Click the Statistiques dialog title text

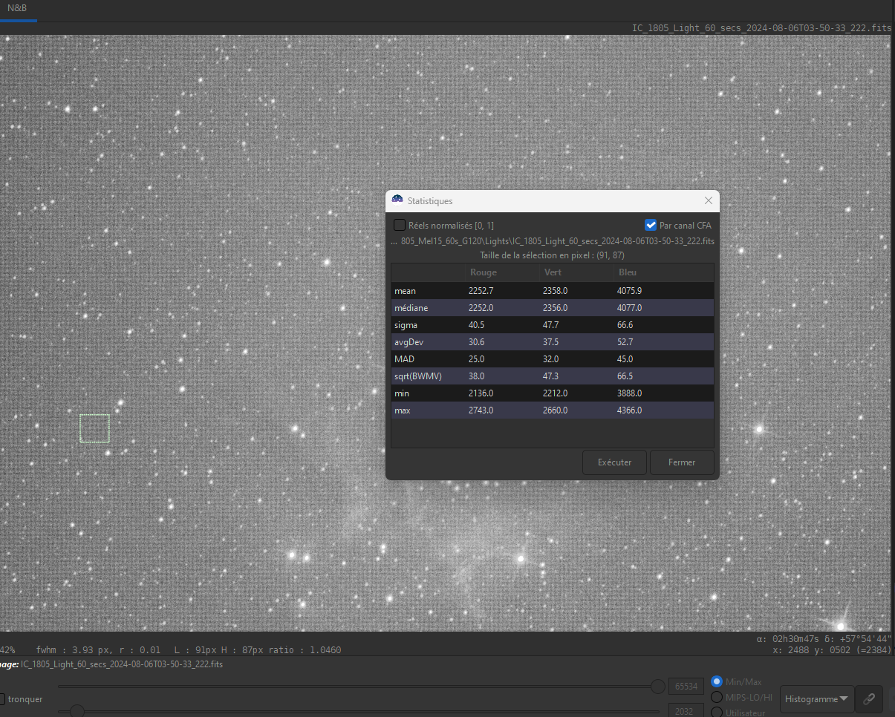coord(430,201)
